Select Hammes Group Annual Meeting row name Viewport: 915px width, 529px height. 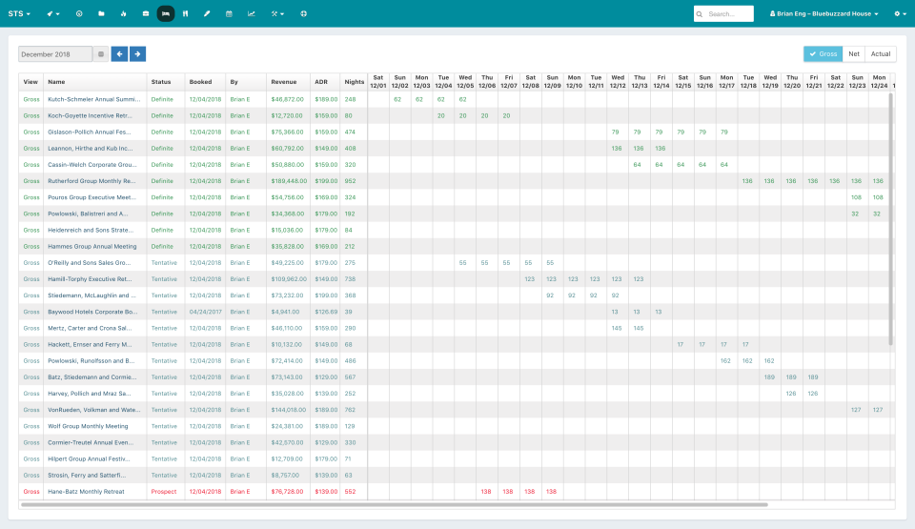(x=92, y=247)
